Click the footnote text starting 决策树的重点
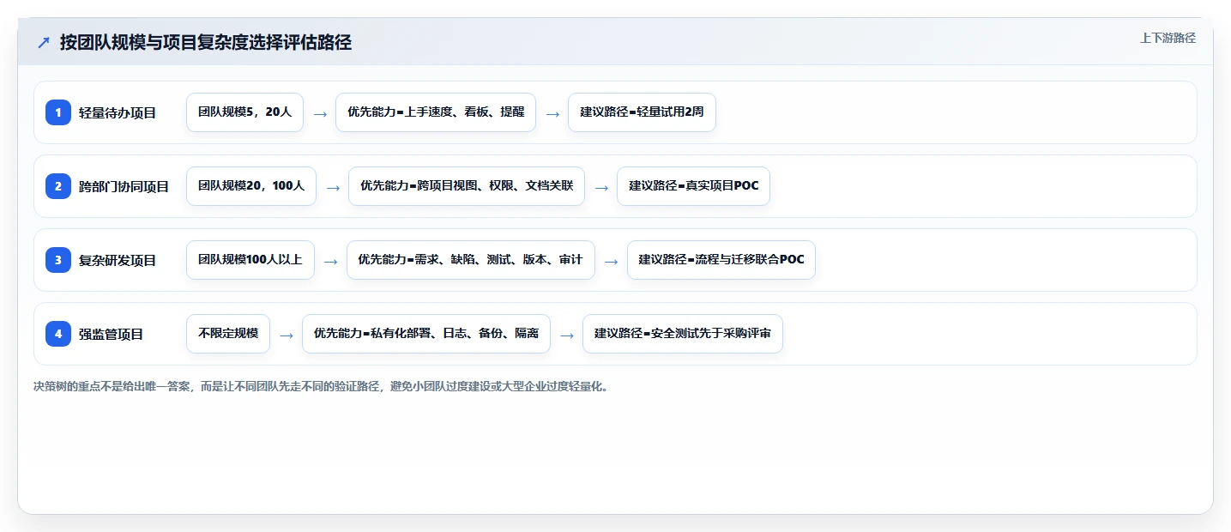 point(323,387)
